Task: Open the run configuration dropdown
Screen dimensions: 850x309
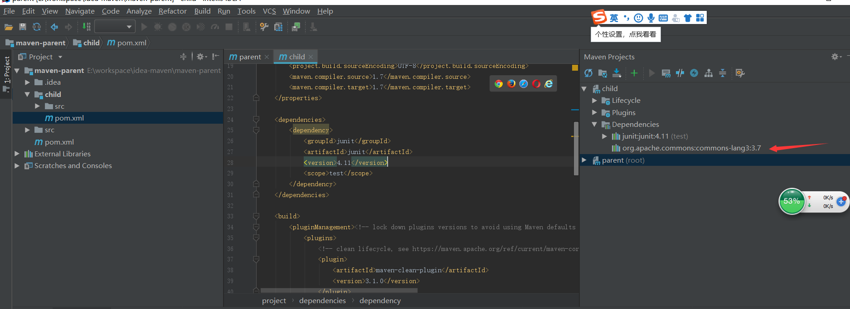Action: coord(115,27)
